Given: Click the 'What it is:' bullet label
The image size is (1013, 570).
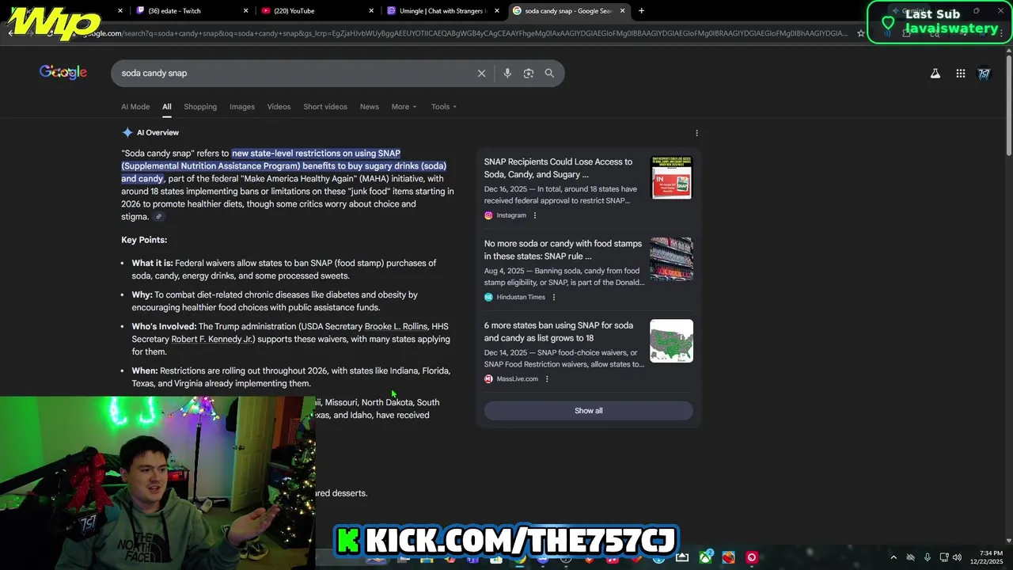Looking at the screenshot, I should point(152,263).
